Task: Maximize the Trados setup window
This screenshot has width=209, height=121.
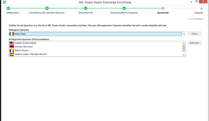Action: [196, 2]
